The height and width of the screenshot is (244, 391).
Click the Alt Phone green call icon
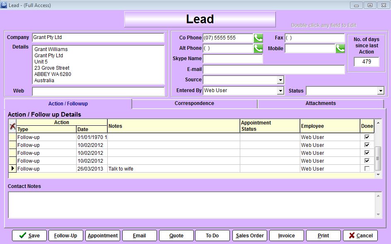tap(258, 49)
